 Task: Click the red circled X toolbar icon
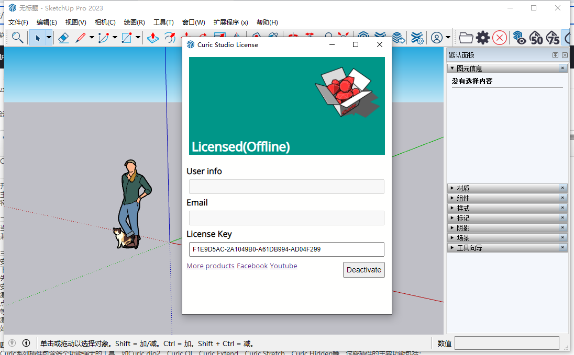(x=499, y=38)
